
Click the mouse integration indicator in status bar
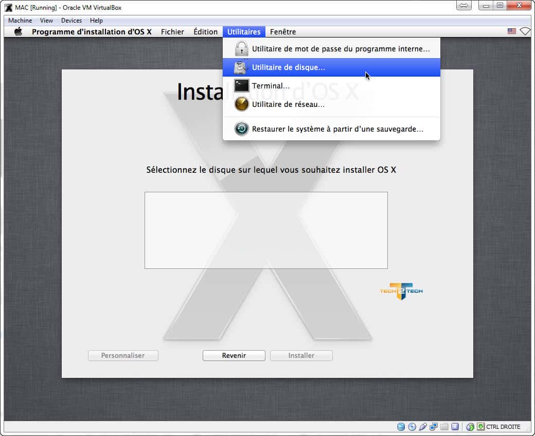click(x=470, y=427)
